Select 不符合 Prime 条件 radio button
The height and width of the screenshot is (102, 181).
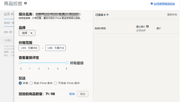(x=56, y=83)
